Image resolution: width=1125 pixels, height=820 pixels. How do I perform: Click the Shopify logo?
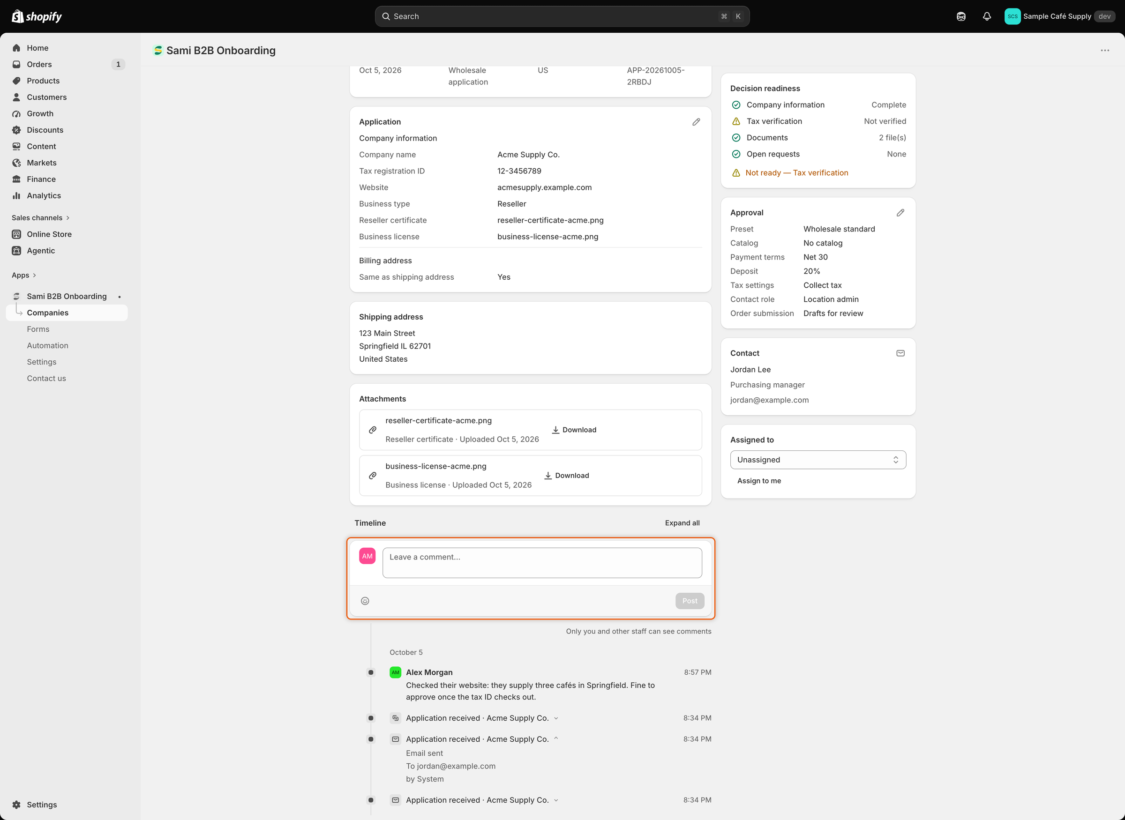coord(37,16)
